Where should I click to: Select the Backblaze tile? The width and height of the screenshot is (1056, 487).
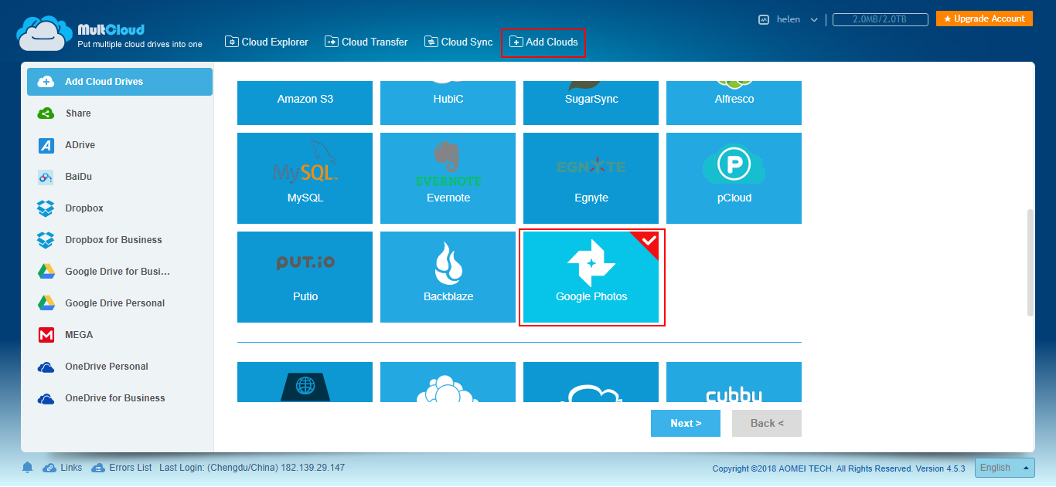tap(448, 277)
